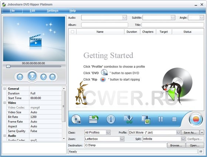The height and width of the screenshot is (157, 207).
Task: Click the Browse... button
Action: click(176, 145)
